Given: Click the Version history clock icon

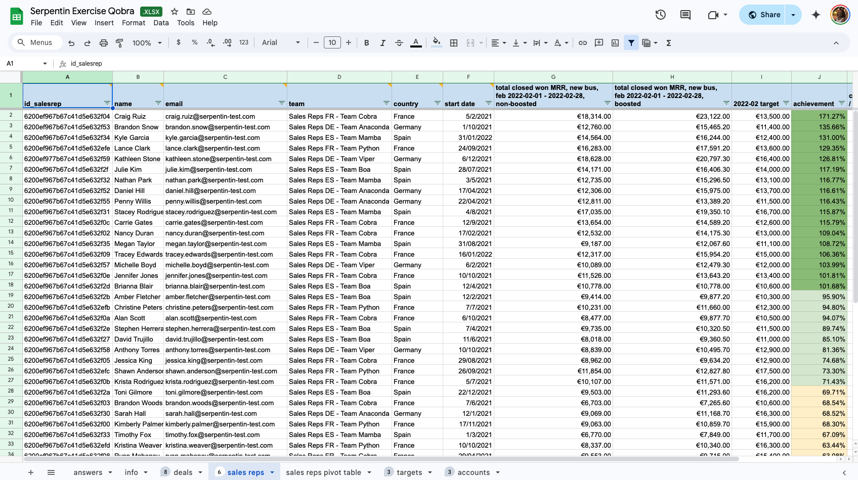Looking at the screenshot, I should pyautogui.click(x=660, y=15).
